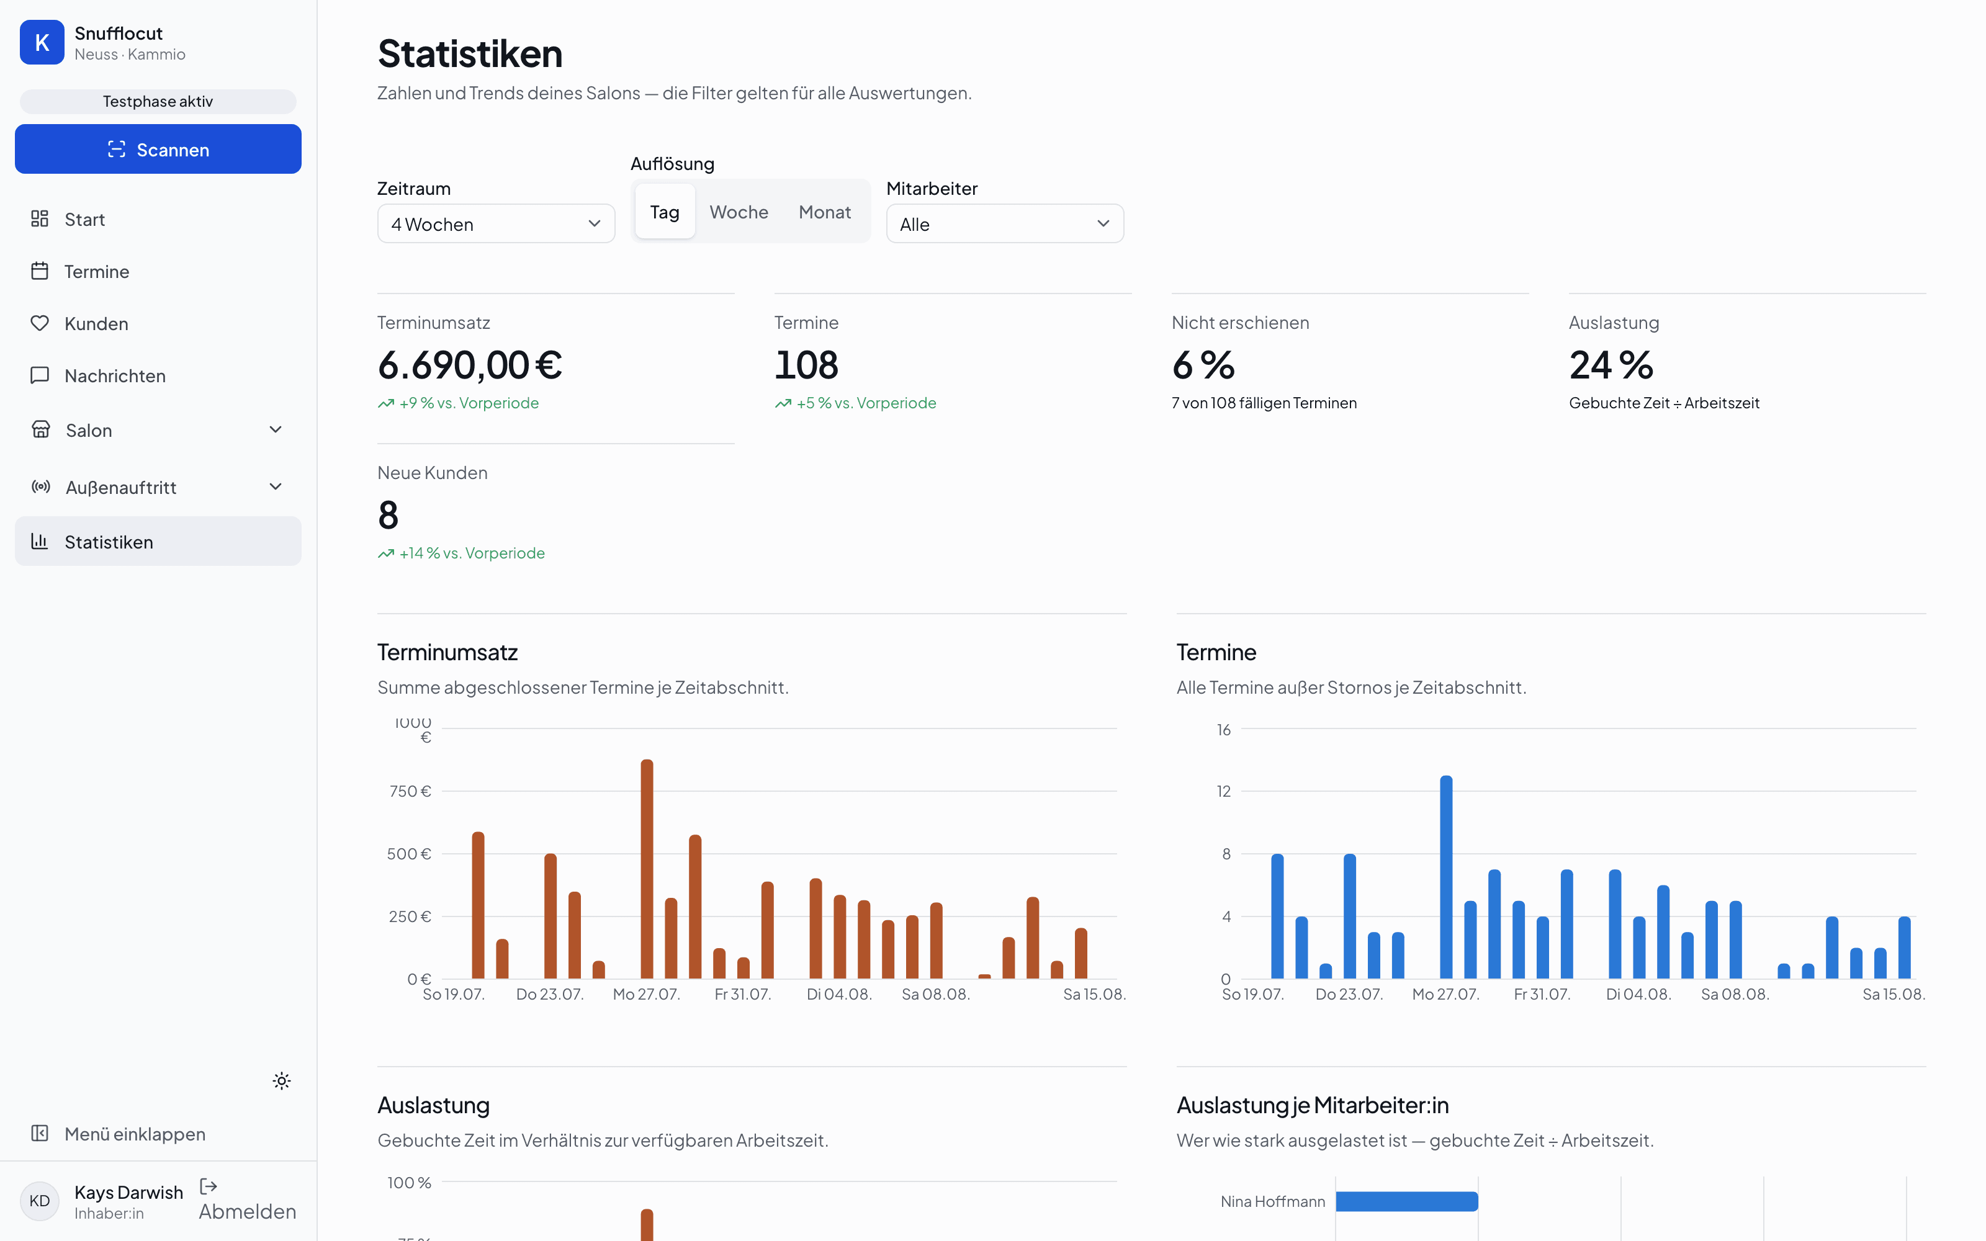Click the Nicht erschienen value 6 %
This screenshot has height=1241, width=1986.
[1203, 364]
